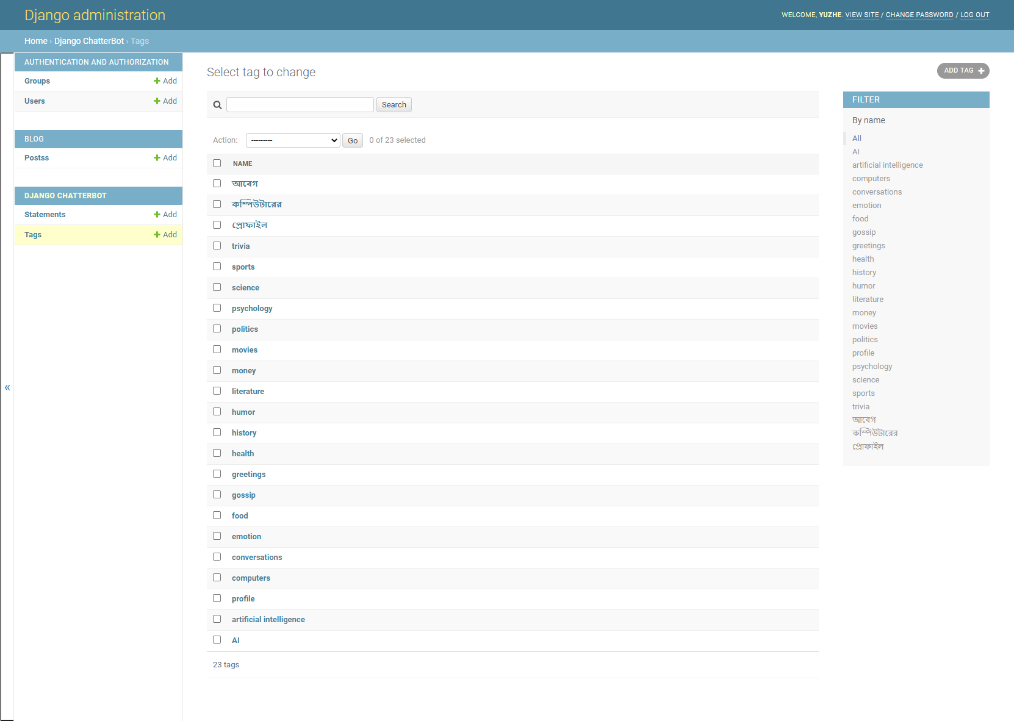Open the Change Password link

(919, 15)
